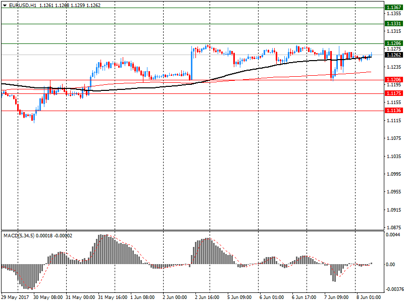
Task: Click the 1.1235 price scale value
Action: tap(394, 67)
